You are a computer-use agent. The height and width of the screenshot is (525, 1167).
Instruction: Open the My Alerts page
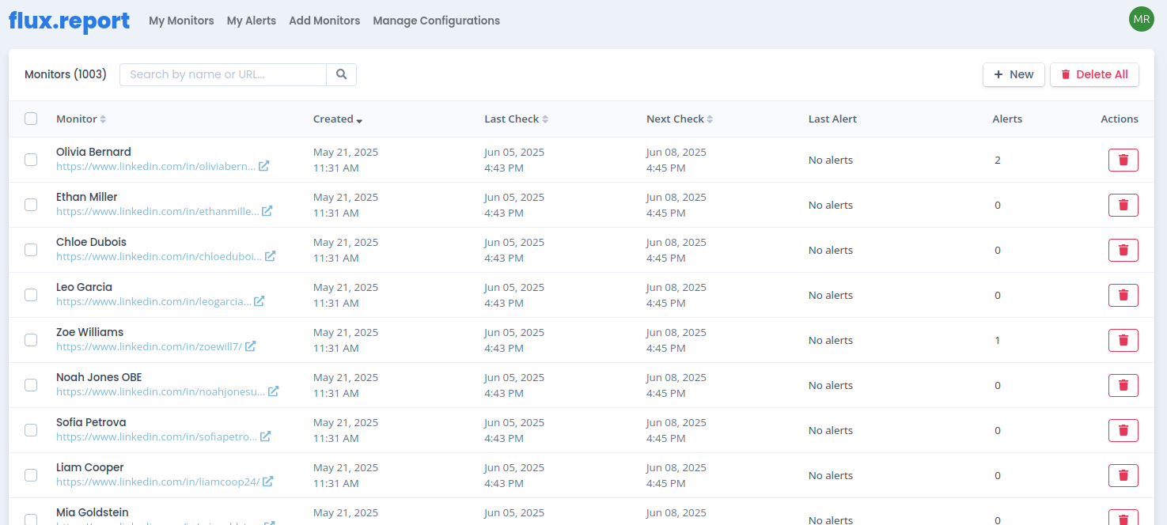tap(251, 21)
